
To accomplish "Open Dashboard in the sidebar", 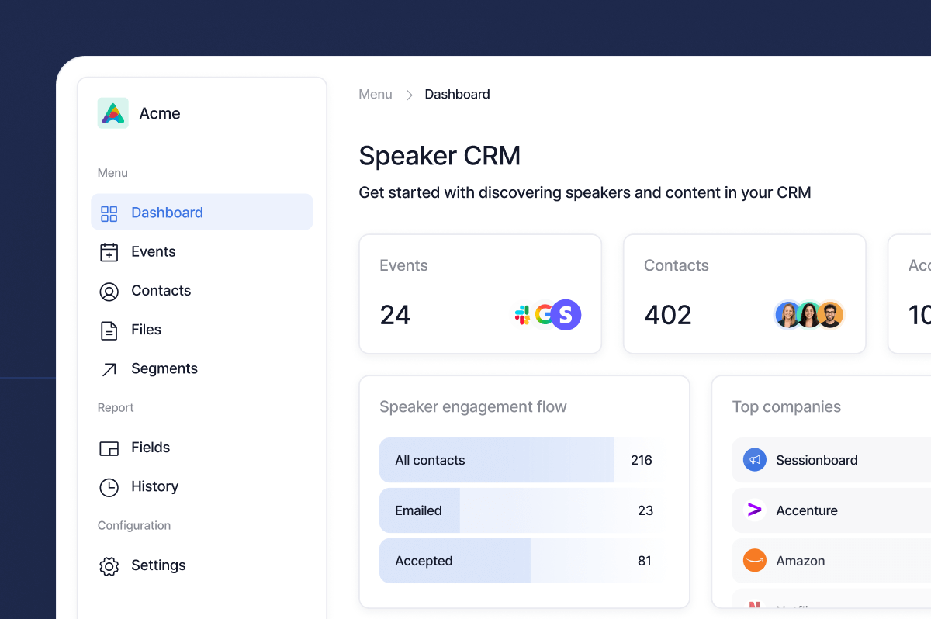I will tap(202, 212).
